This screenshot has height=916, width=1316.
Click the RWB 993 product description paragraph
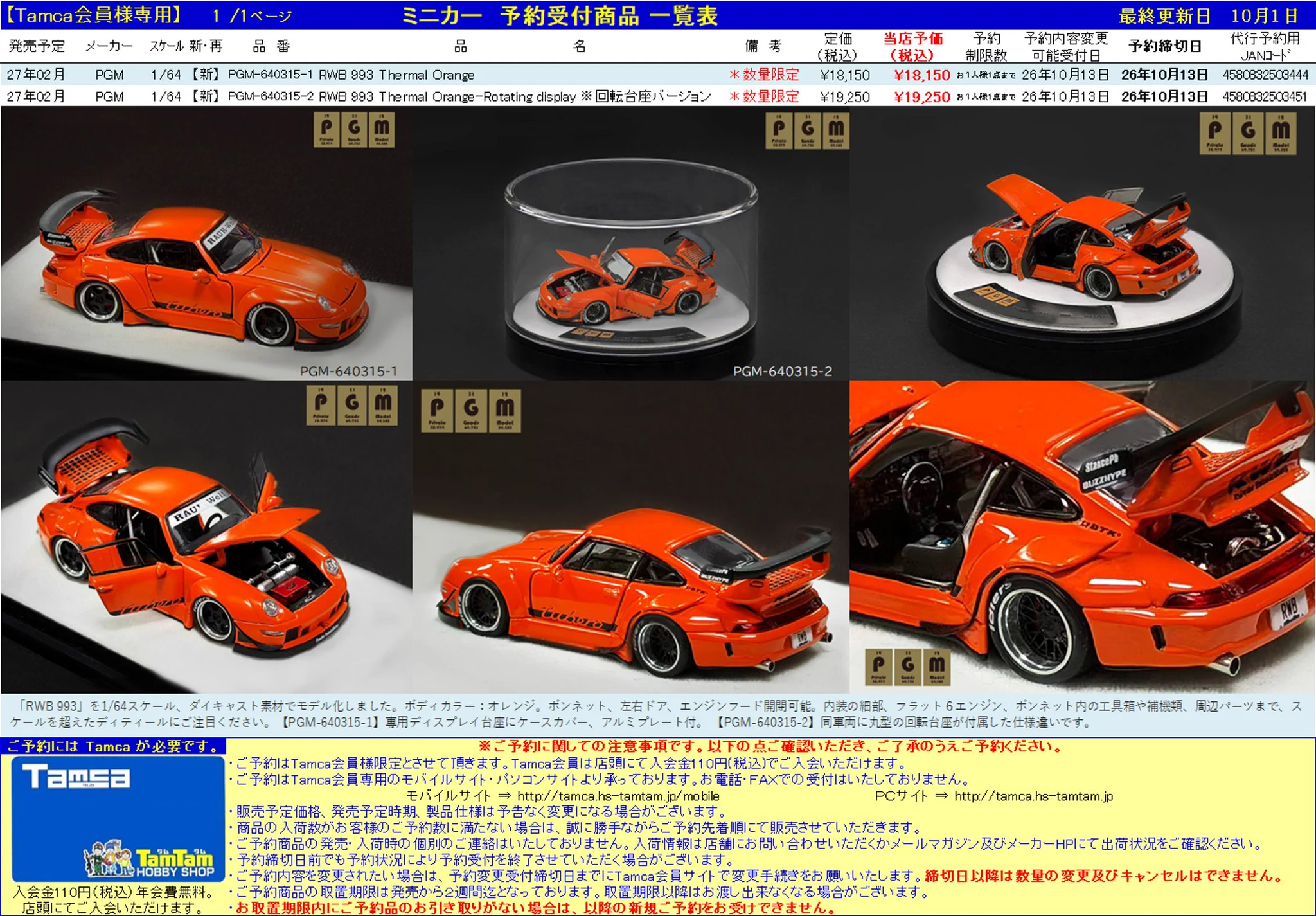(657, 714)
